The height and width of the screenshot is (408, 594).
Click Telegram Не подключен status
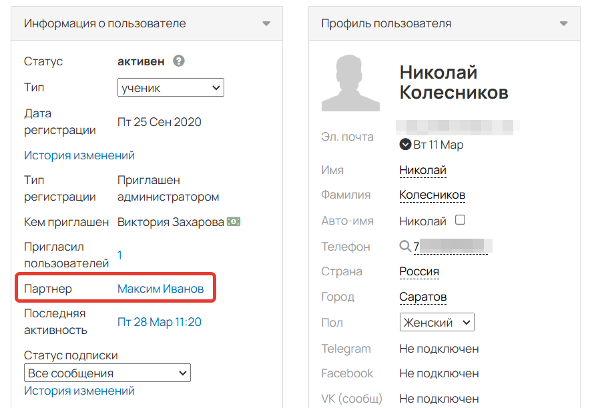pos(439,349)
